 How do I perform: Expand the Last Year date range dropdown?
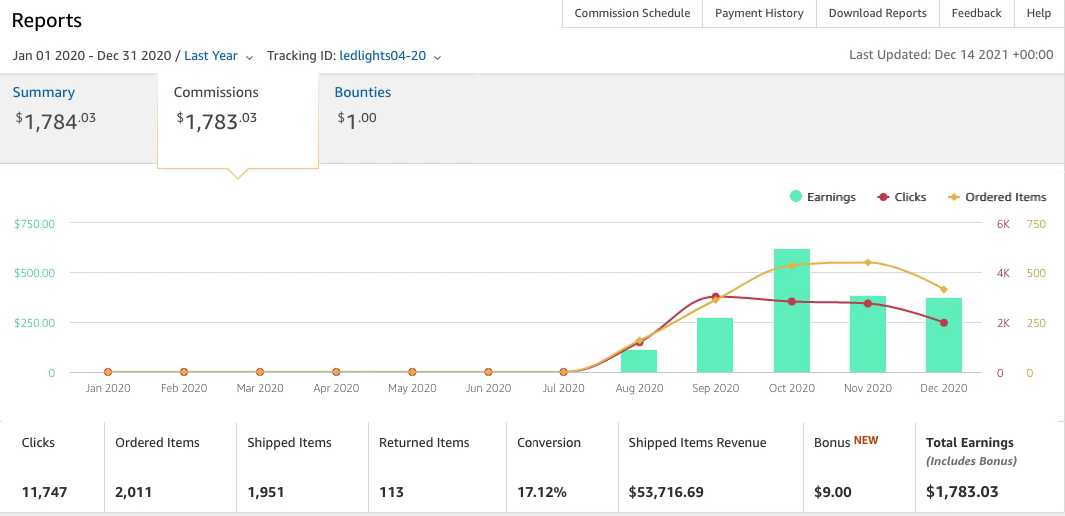218,56
